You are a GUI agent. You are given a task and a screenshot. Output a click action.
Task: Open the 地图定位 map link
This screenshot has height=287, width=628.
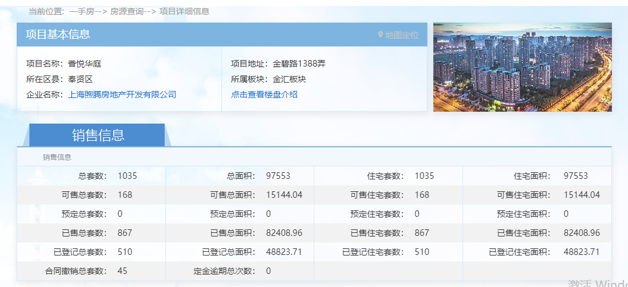pyautogui.click(x=402, y=35)
